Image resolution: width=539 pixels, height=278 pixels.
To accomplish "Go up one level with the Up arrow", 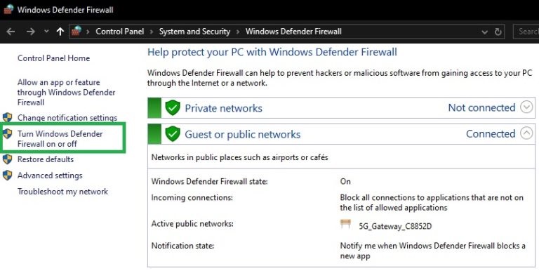I will pos(60,32).
